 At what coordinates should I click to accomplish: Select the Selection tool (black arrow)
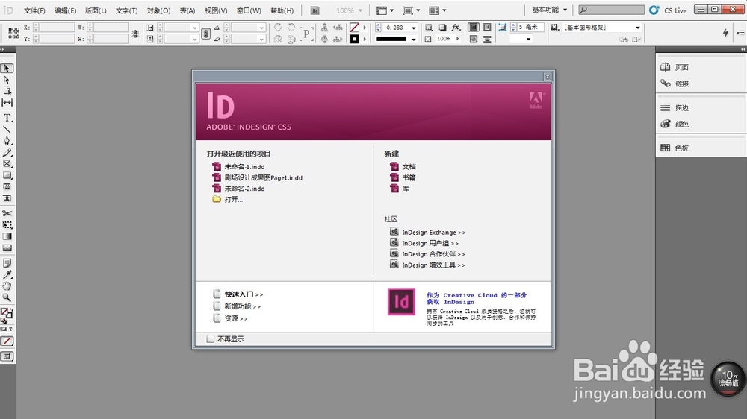(x=7, y=69)
